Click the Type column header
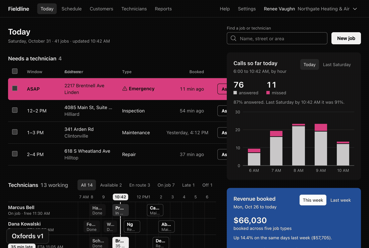The width and height of the screenshot is (369, 248). 126,72
